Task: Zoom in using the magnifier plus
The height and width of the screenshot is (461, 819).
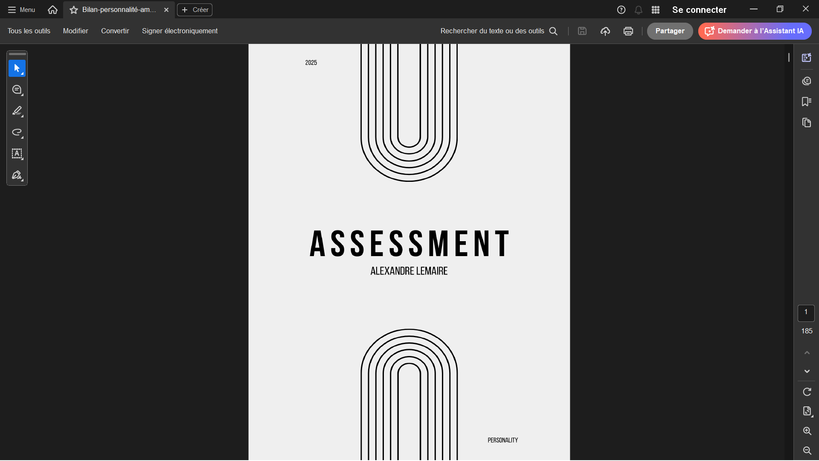Action: (x=807, y=431)
